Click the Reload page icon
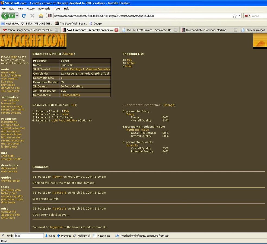 pyautogui.click(x=24, y=16)
